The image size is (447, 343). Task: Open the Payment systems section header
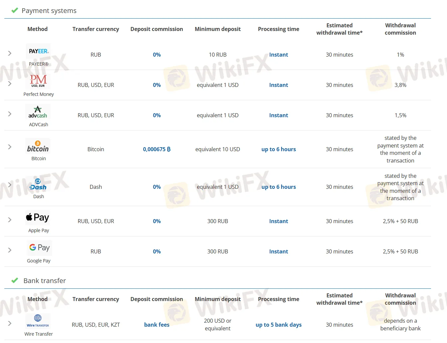tap(49, 11)
